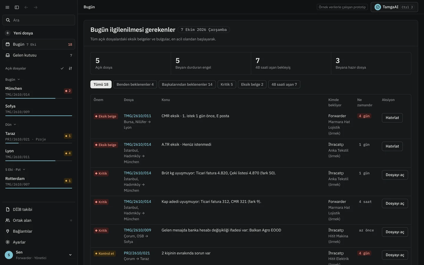This screenshot has height=265, width=424.
Task: Focus the Ara search field
Action: click(x=39, y=20)
